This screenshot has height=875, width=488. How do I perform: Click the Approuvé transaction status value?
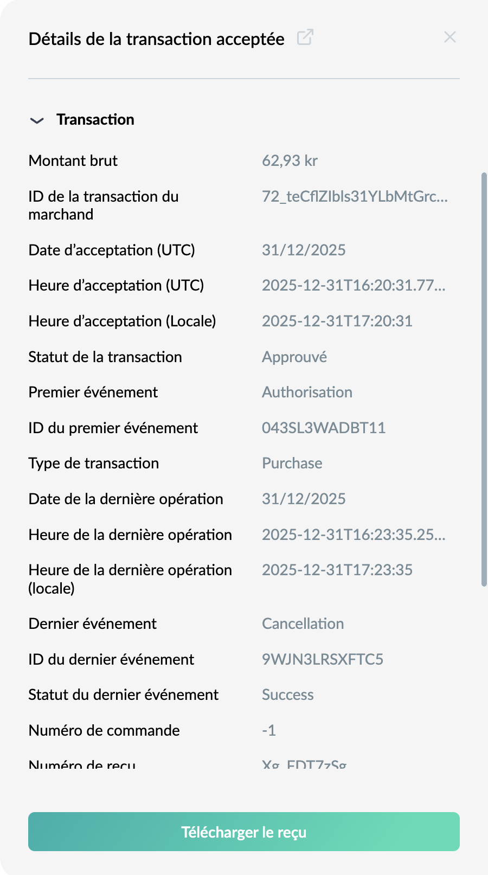294,357
